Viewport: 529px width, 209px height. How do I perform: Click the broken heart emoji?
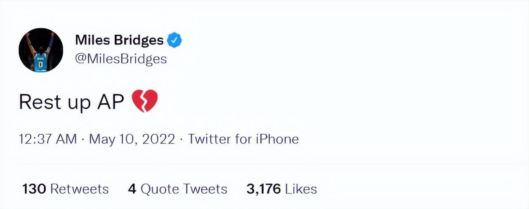(144, 101)
